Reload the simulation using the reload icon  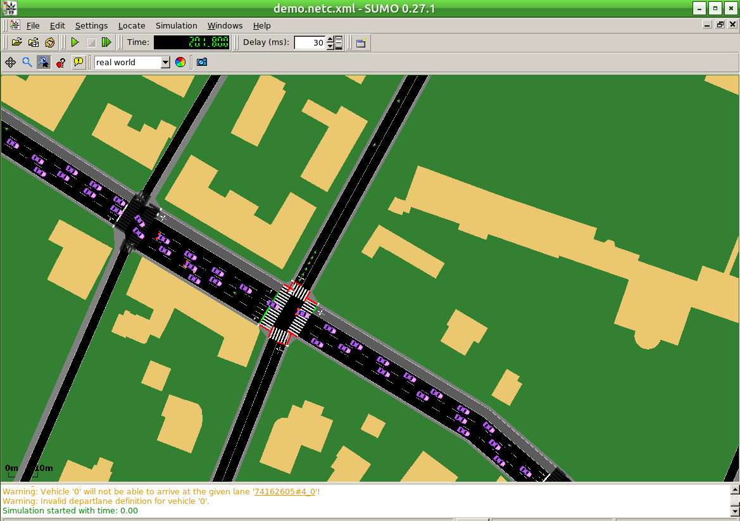tap(50, 42)
